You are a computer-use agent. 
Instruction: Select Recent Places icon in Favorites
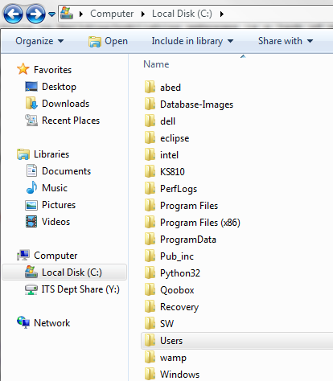(x=31, y=121)
